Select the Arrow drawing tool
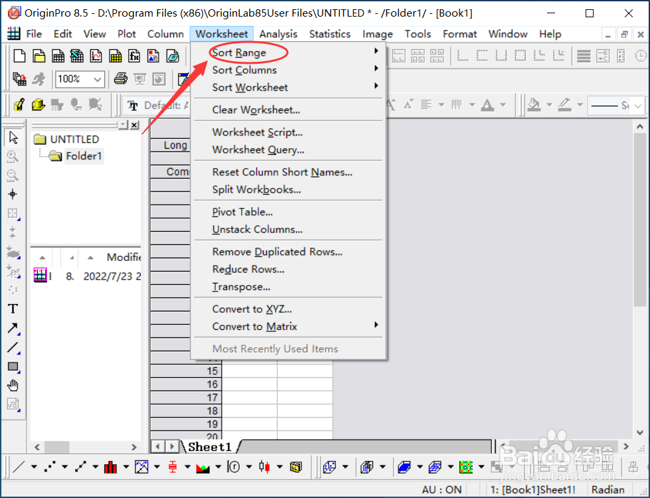Viewport: 650px width, 498px height. (x=13, y=329)
